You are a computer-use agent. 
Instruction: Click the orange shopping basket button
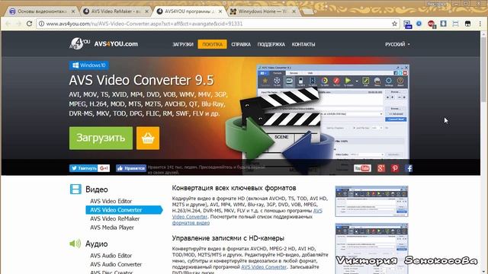point(148,138)
